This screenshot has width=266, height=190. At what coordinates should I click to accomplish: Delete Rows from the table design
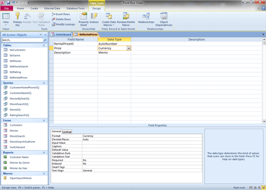[x=61, y=19]
